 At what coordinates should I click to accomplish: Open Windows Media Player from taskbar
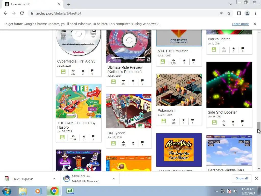click(38, 191)
